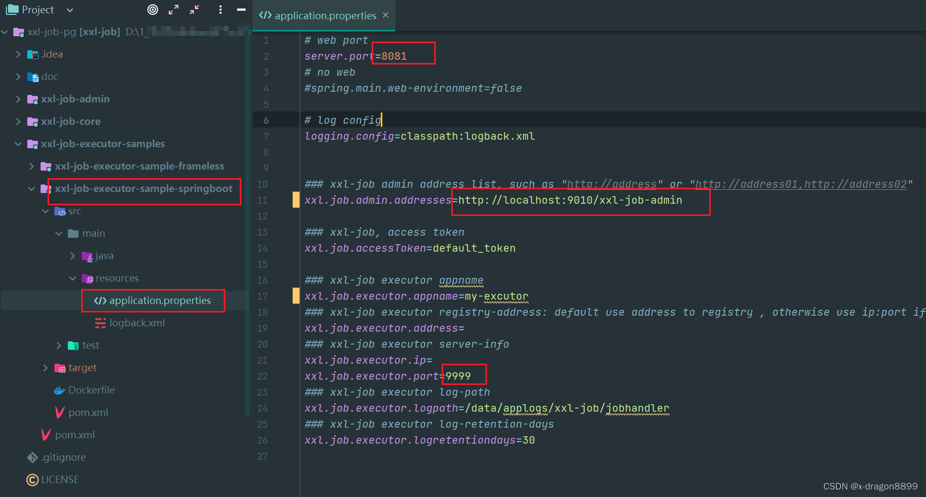Expand the xxl-job-admin module chevron
Image resolution: width=926 pixels, height=497 pixels.
(x=18, y=99)
